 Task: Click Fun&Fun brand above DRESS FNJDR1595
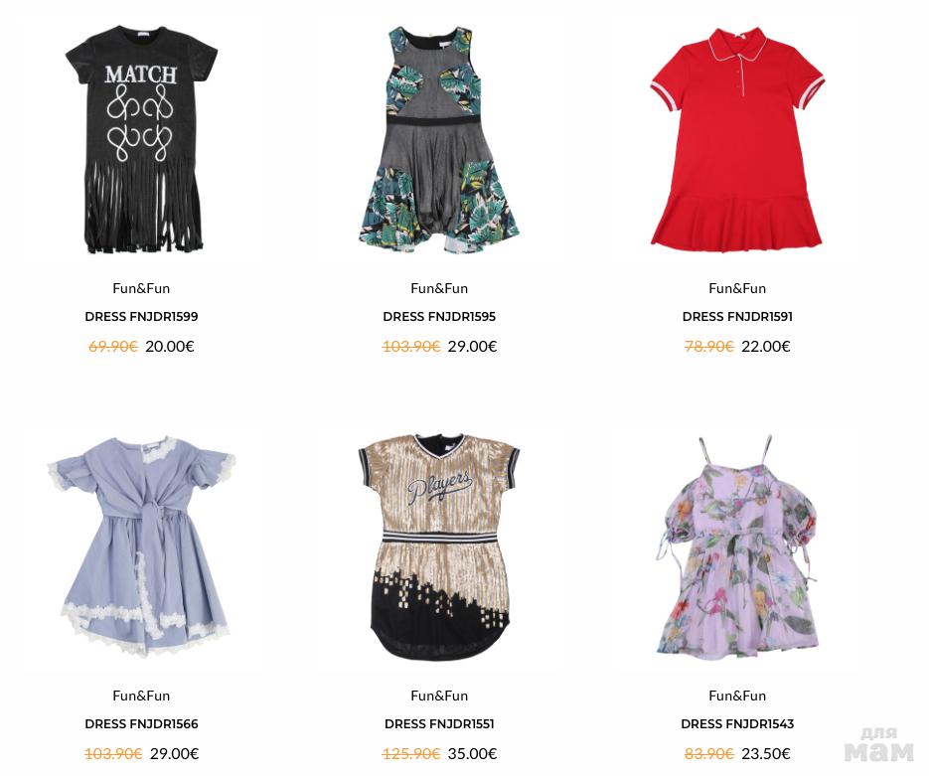439,288
